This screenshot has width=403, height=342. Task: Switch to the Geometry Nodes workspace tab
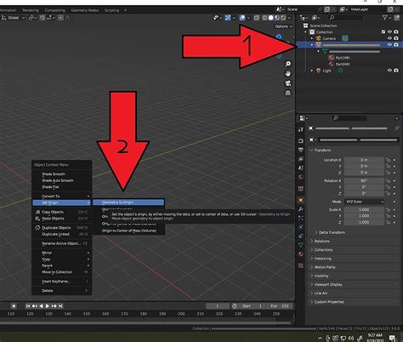84,10
